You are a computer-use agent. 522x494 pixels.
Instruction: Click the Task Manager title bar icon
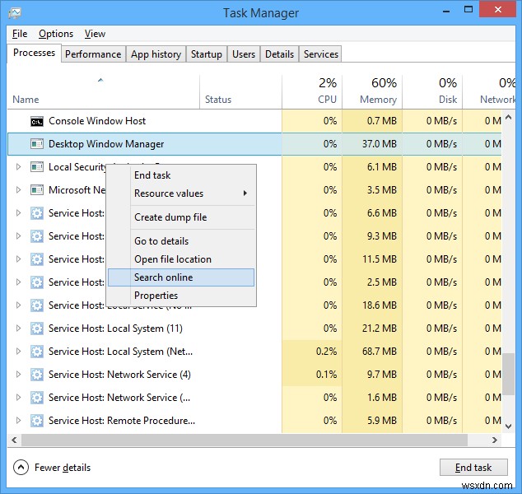[15, 13]
